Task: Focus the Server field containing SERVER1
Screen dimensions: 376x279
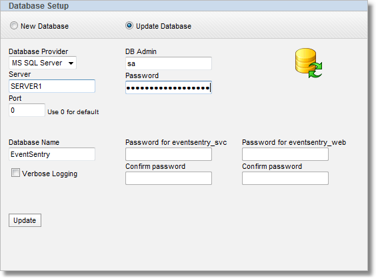Action: coord(52,86)
